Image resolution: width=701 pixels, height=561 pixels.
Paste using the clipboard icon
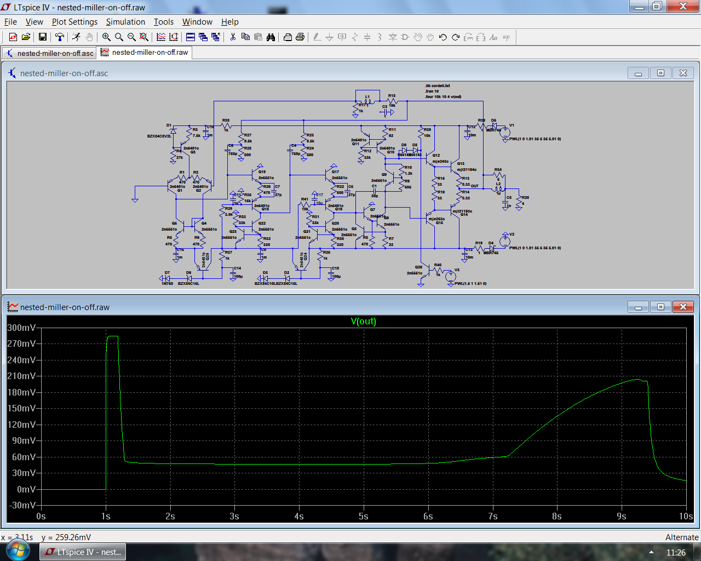258,37
